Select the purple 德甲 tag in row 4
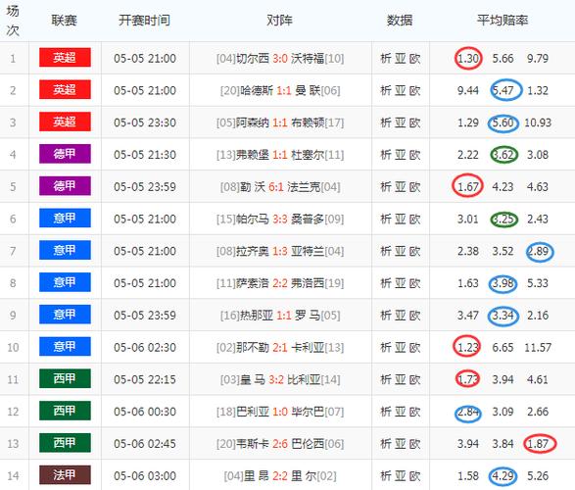The width and height of the screenshot is (575, 490). (65, 154)
